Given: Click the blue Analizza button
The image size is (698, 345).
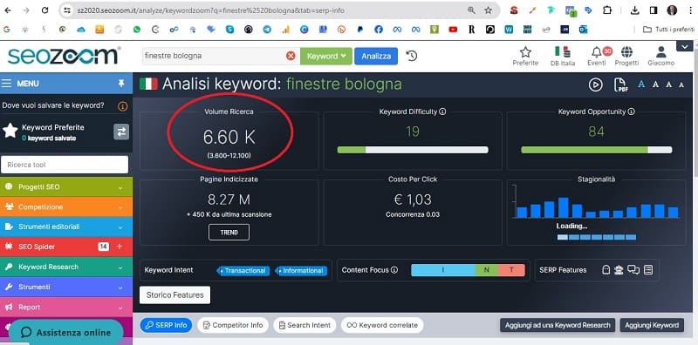Looking at the screenshot, I should (x=376, y=56).
